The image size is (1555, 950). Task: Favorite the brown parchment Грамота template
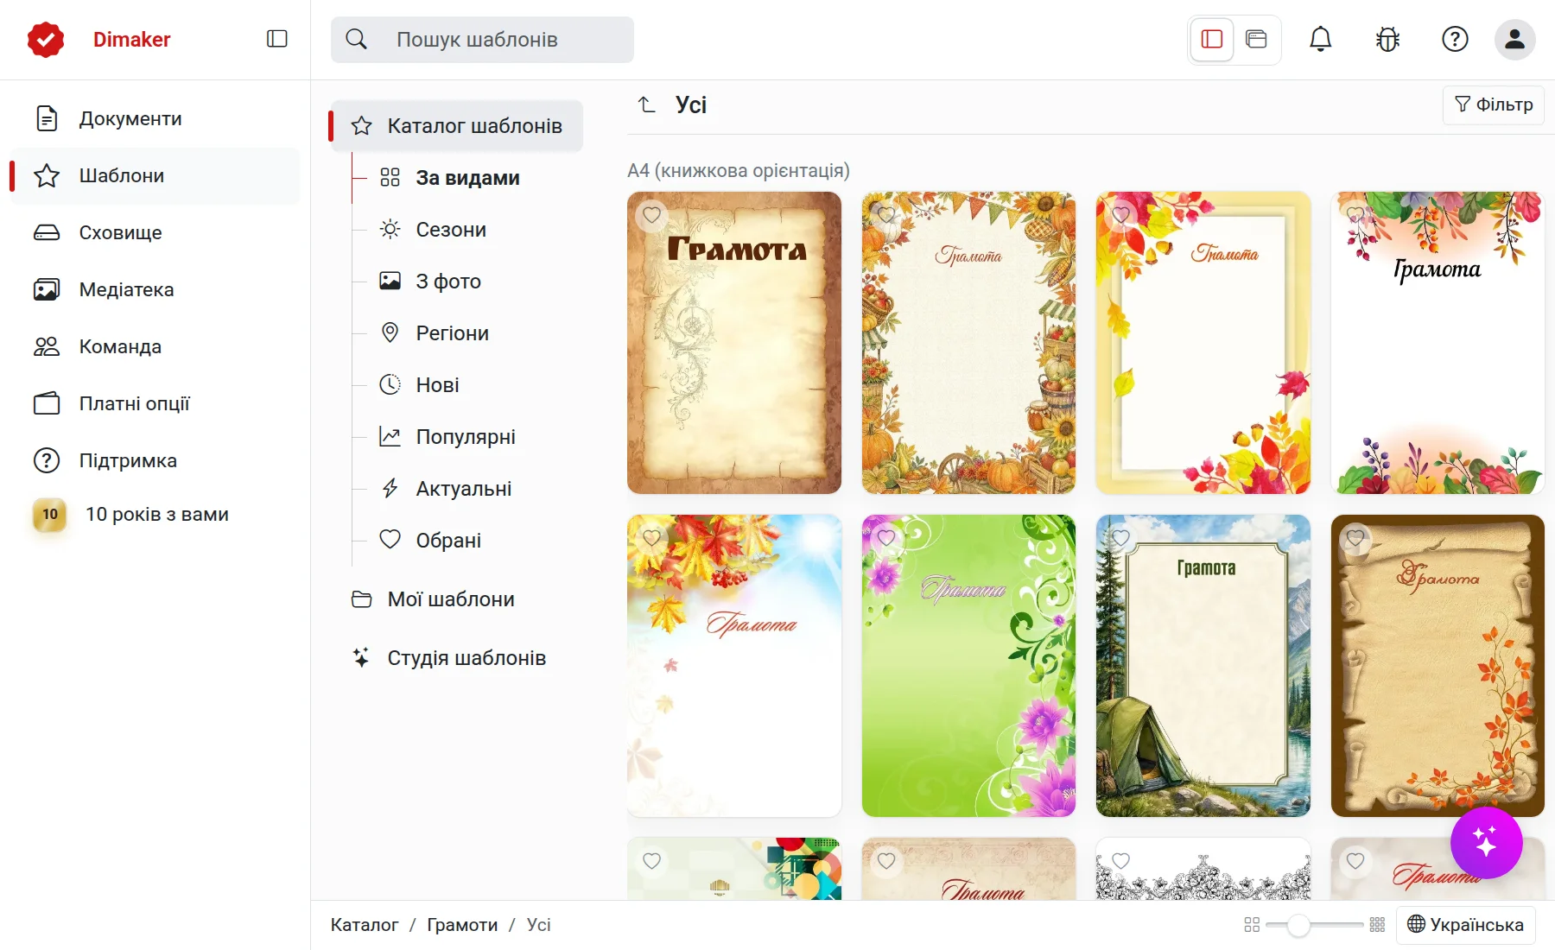[x=652, y=215]
